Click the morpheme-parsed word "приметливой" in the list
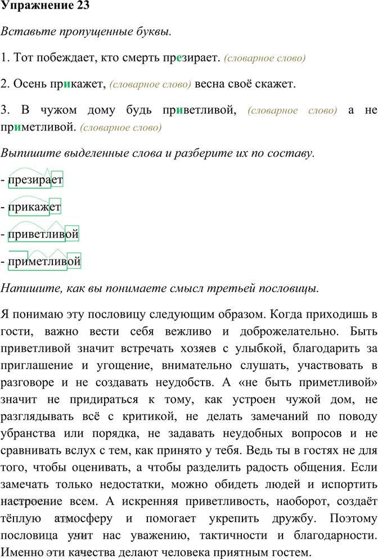378x559 pixels. click(44, 261)
